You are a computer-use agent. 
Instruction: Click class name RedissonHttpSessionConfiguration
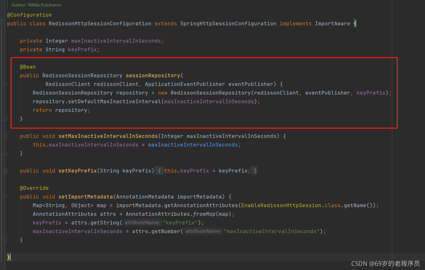tap(100, 24)
